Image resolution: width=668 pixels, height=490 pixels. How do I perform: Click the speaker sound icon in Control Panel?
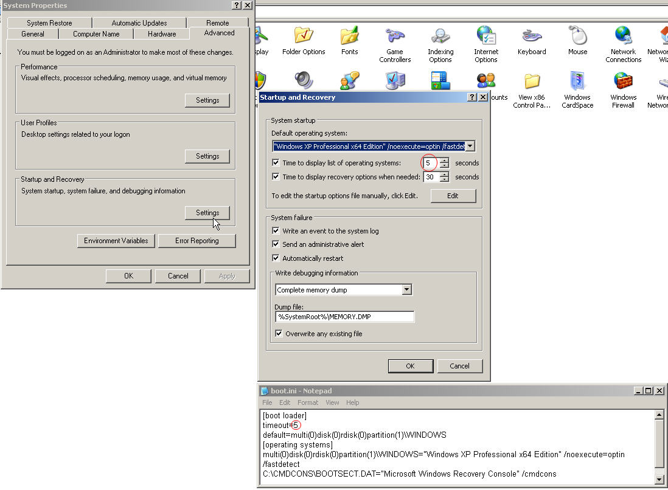point(304,80)
